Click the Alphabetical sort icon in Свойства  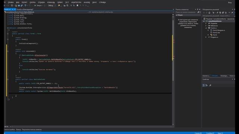[207, 85]
